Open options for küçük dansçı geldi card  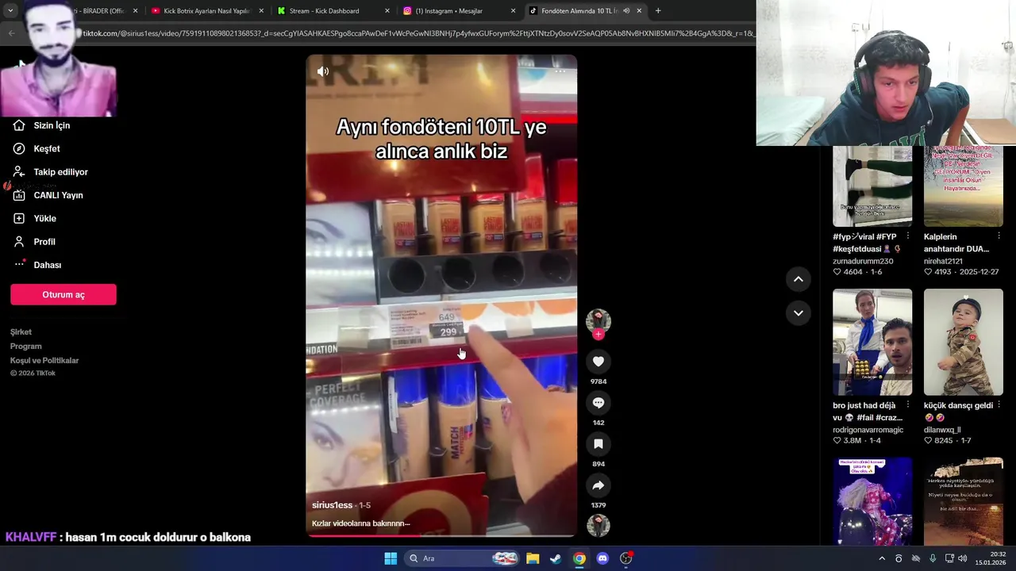coord(999,405)
